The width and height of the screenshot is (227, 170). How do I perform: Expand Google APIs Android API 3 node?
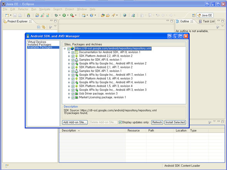[x=69, y=90]
